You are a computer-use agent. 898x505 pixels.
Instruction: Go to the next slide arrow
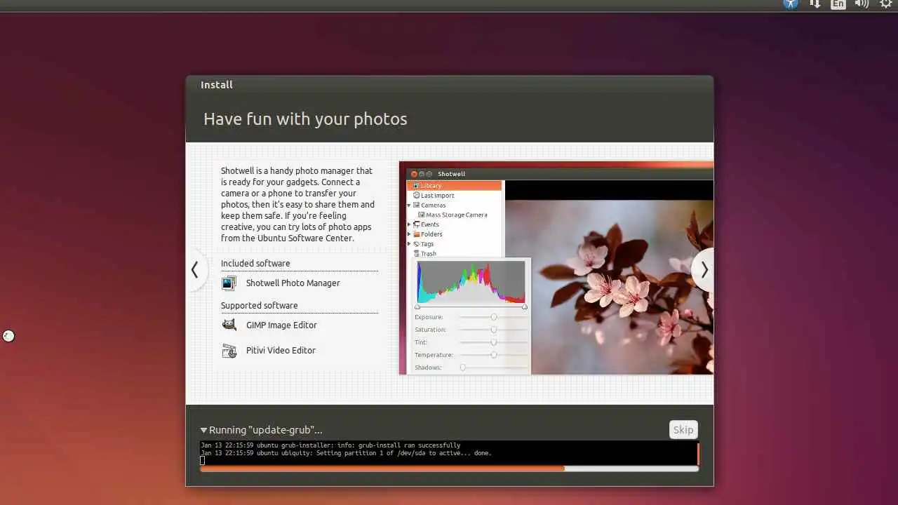click(x=703, y=270)
